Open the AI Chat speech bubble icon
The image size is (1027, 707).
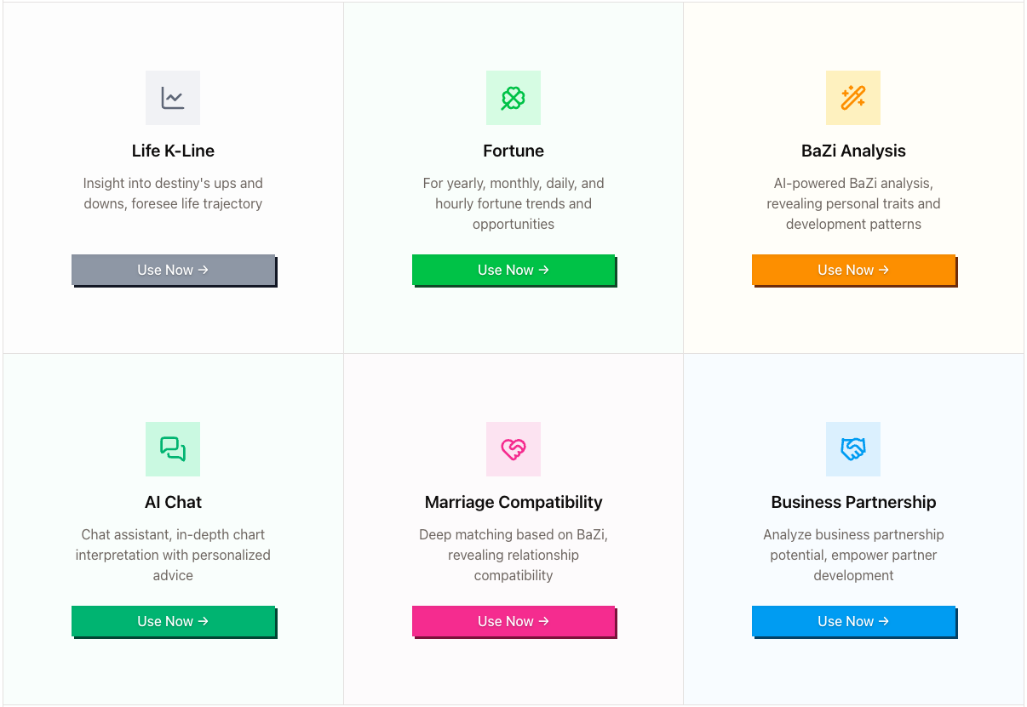click(x=173, y=449)
